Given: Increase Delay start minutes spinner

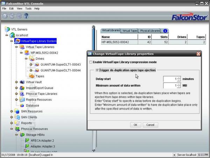Looking at the screenshot, I should tap(179, 78).
